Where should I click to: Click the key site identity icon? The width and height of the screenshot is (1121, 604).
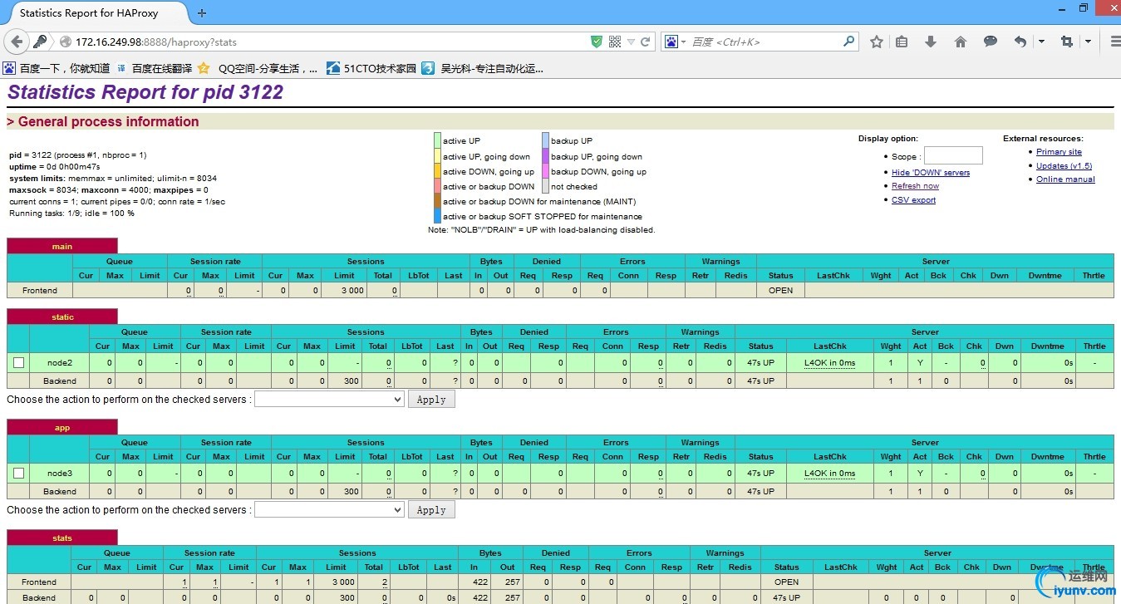pos(40,42)
